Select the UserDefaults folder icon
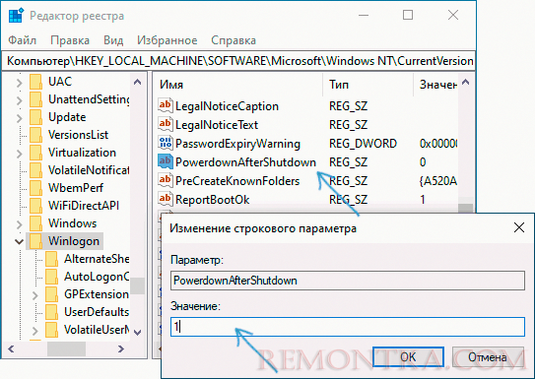This screenshot has width=535, height=379. [51, 312]
